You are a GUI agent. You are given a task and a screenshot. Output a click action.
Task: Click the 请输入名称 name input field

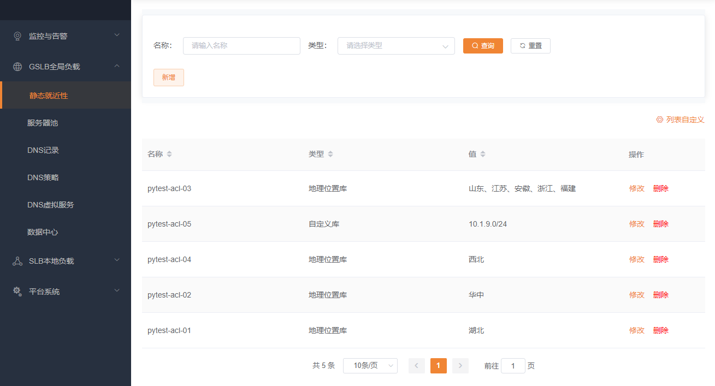click(x=241, y=46)
